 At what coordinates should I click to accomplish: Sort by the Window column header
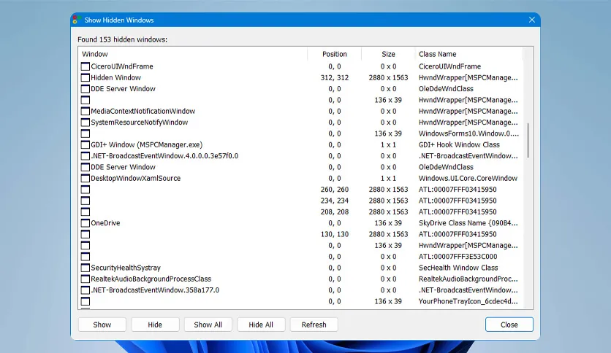(193, 54)
